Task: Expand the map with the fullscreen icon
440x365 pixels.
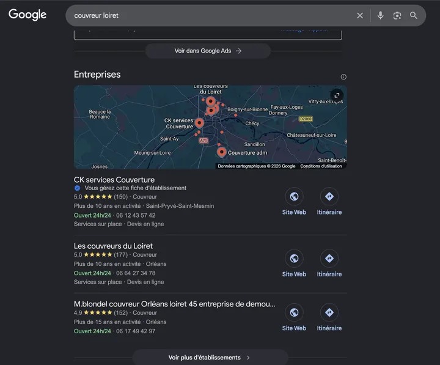Action: click(337, 95)
